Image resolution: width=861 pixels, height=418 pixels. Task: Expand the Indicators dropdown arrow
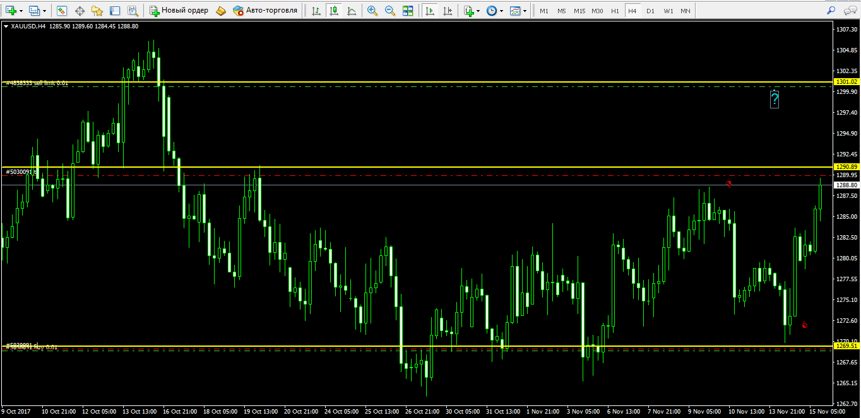(x=478, y=11)
